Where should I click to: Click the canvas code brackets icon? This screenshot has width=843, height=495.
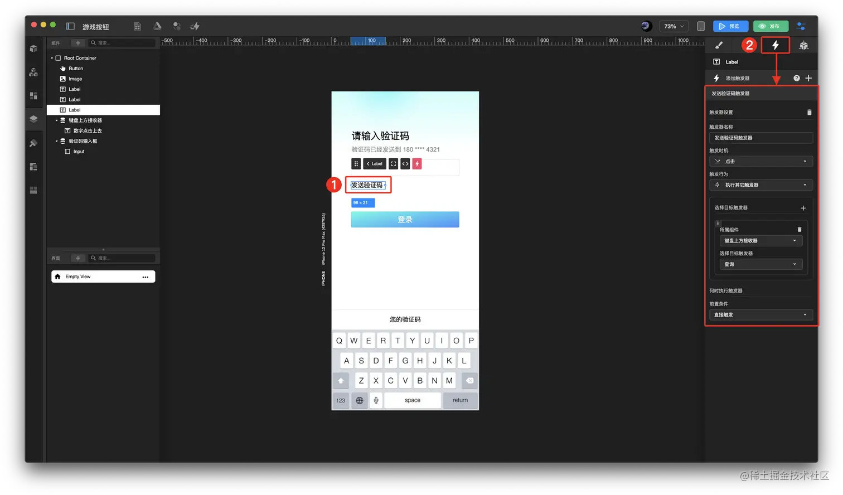point(405,164)
